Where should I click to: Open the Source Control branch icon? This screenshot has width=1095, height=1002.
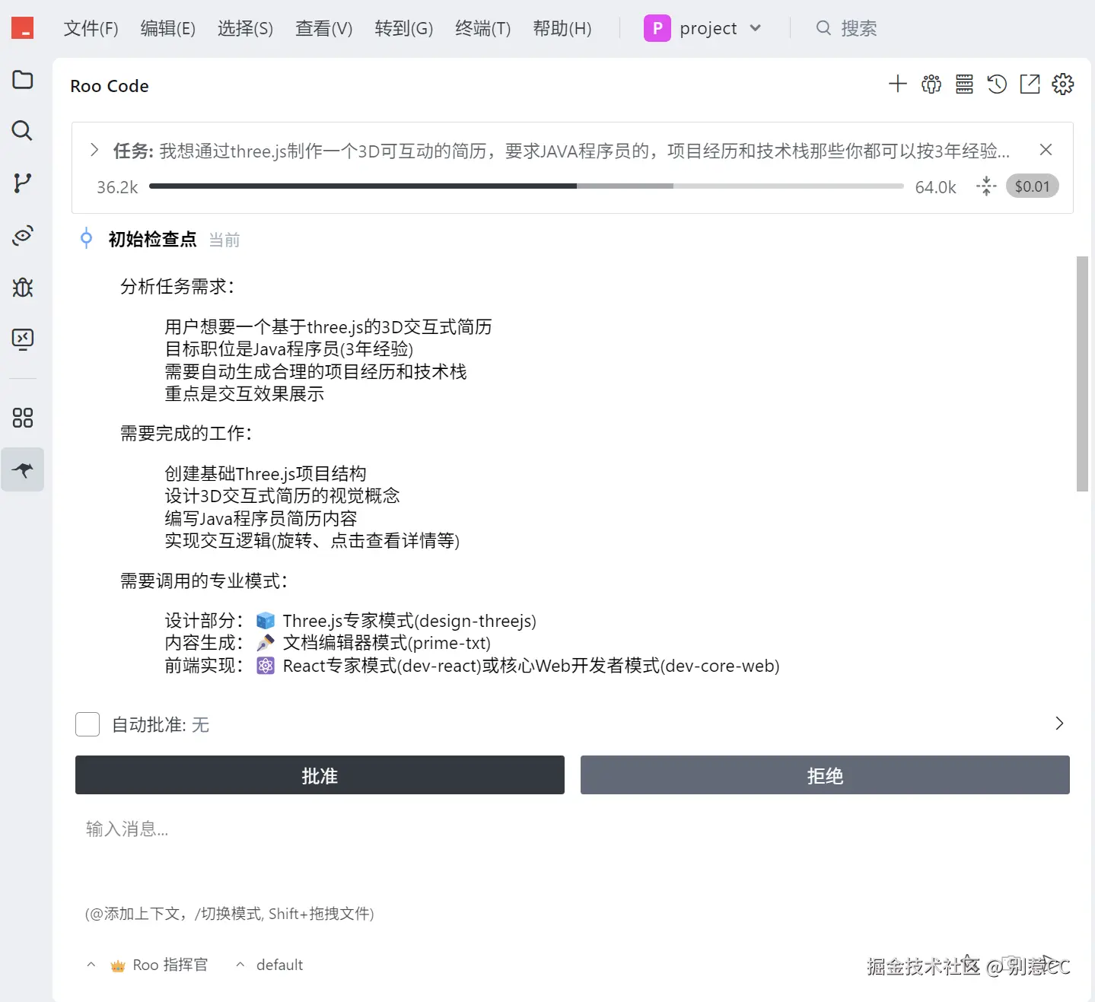[x=23, y=183]
